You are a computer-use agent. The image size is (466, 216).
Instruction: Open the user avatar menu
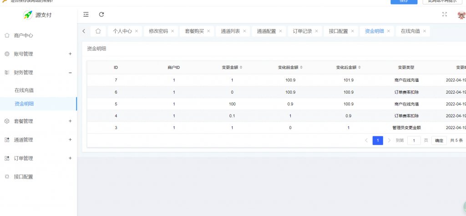[x=461, y=15]
